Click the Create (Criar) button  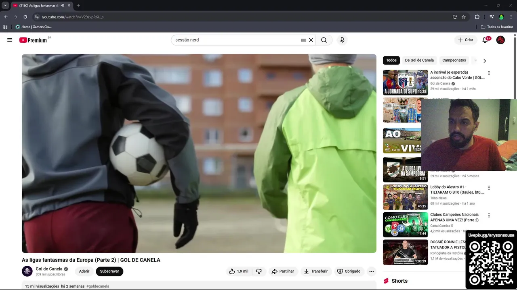[x=465, y=40]
